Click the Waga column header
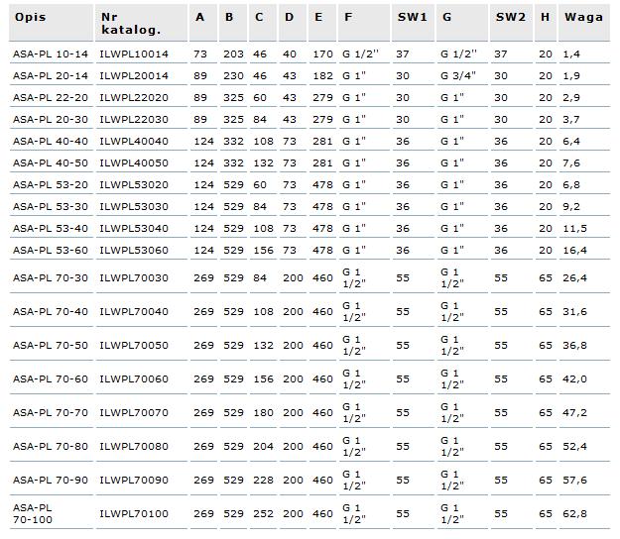 pyautogui.click(x=583, y=17)
